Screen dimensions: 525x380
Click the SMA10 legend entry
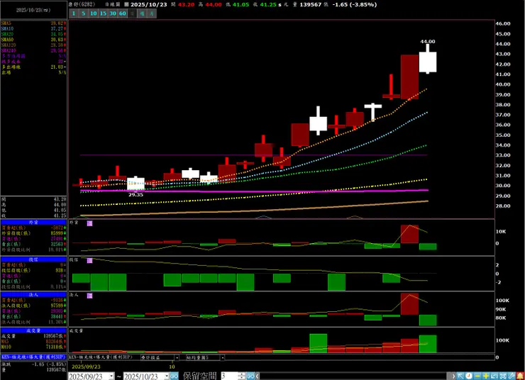coord(33,29)
